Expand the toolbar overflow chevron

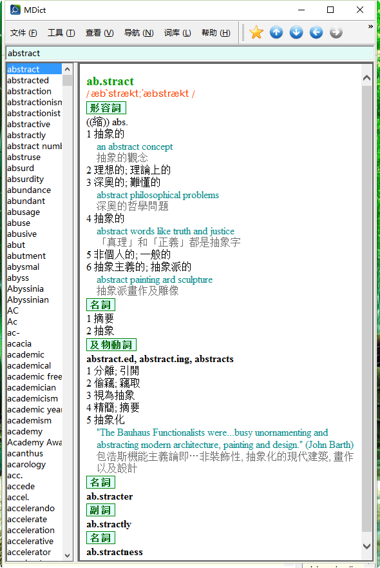[370, 26]
